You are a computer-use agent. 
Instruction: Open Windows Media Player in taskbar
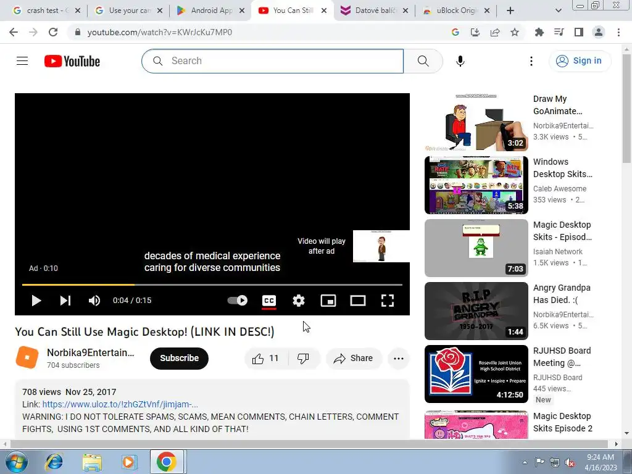[x=129, y=462]
